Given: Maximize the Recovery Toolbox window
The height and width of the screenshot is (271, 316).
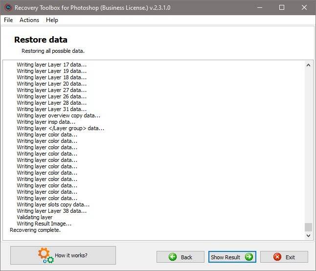Looking at the screenshot, I should coord(282,7).
